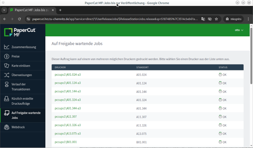Click the Überweisungen shuffle arrows icon

pos(6,75)
